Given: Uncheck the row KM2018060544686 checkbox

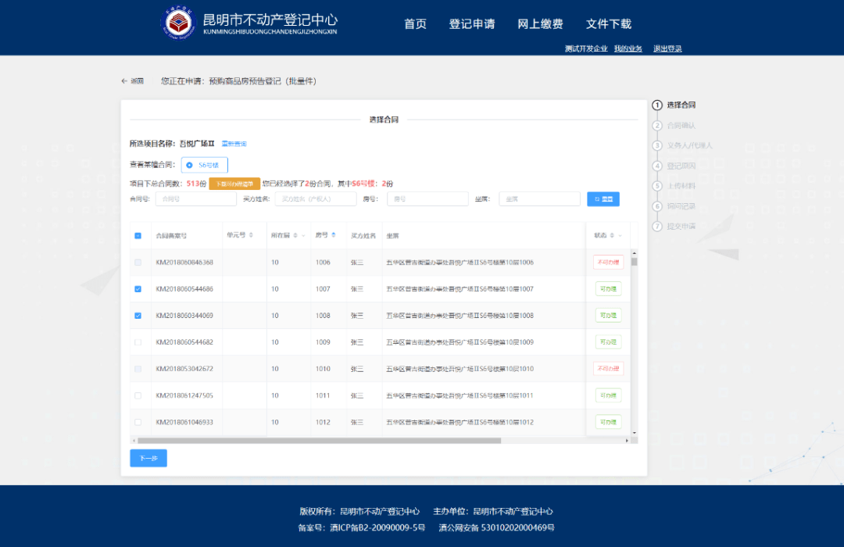Looking at the screenshot, I should click(x=138, y=289).
